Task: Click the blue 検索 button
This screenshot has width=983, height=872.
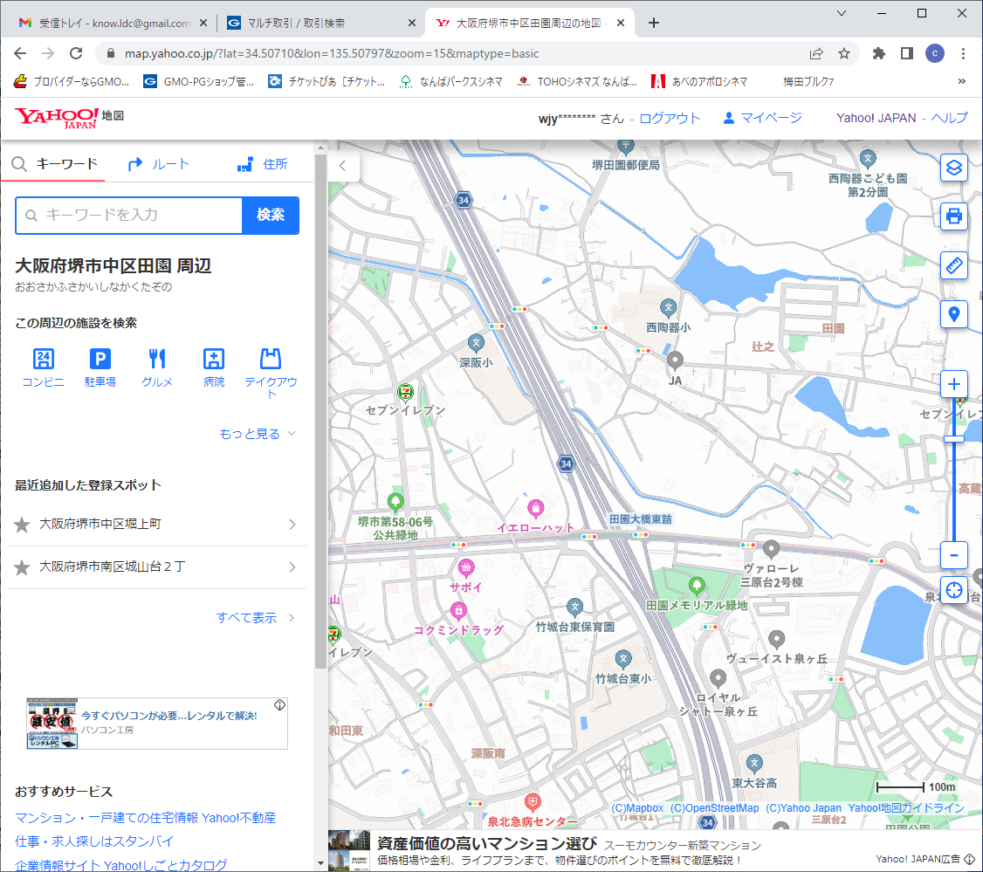Action: point(270,216)
